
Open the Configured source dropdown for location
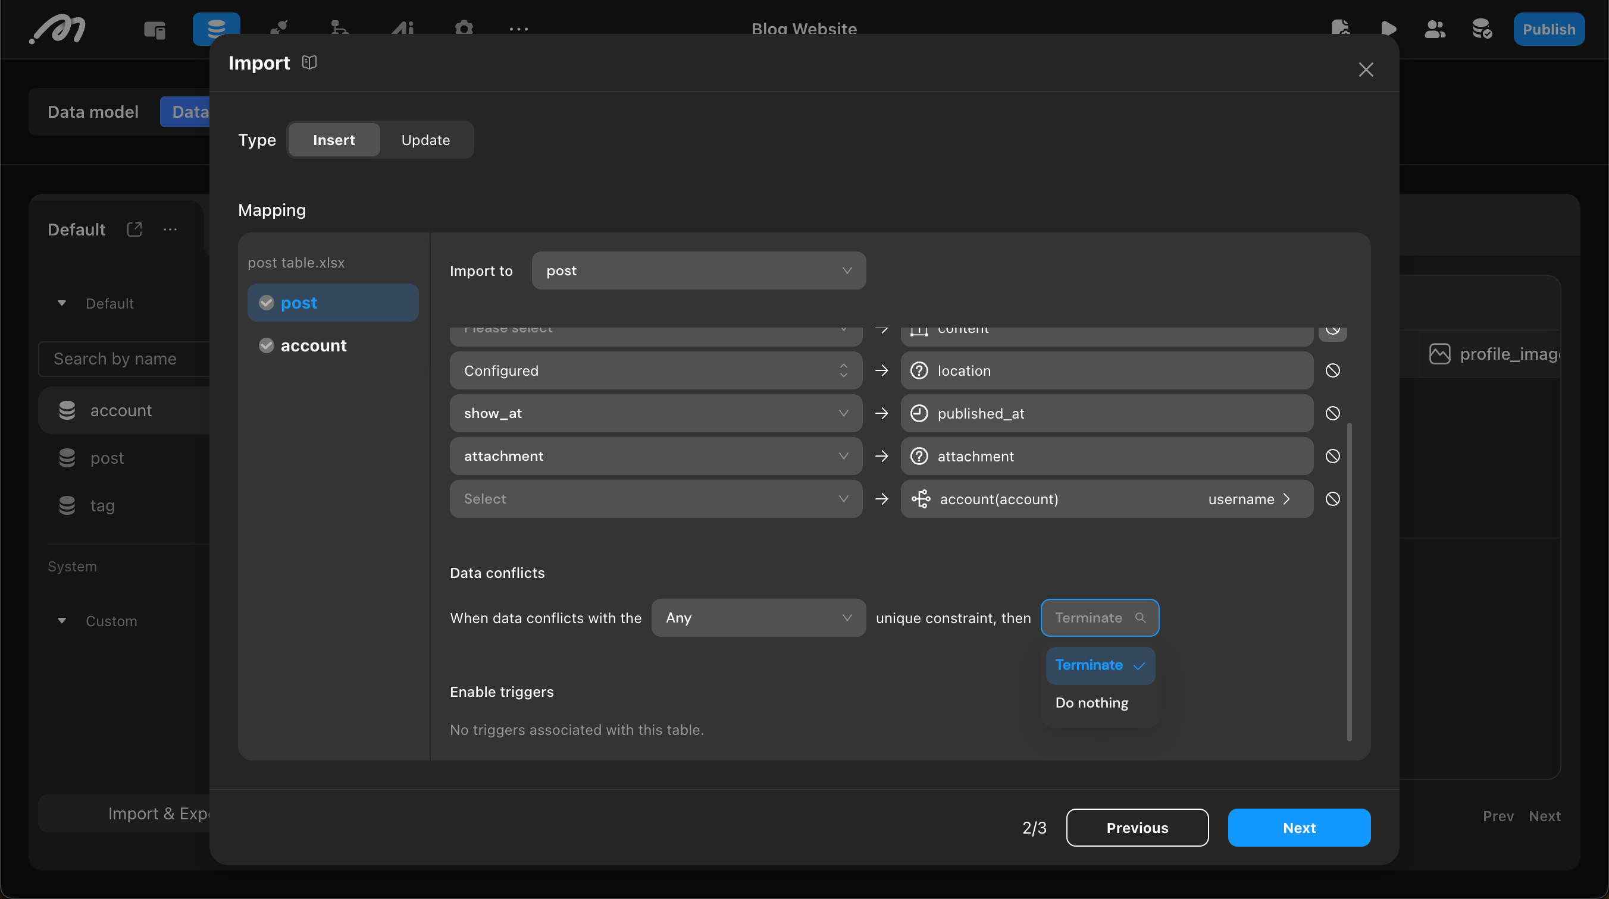(x=656, y=370)
